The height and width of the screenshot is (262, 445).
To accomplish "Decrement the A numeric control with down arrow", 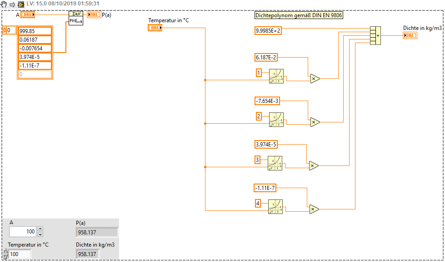I will 40,234.
